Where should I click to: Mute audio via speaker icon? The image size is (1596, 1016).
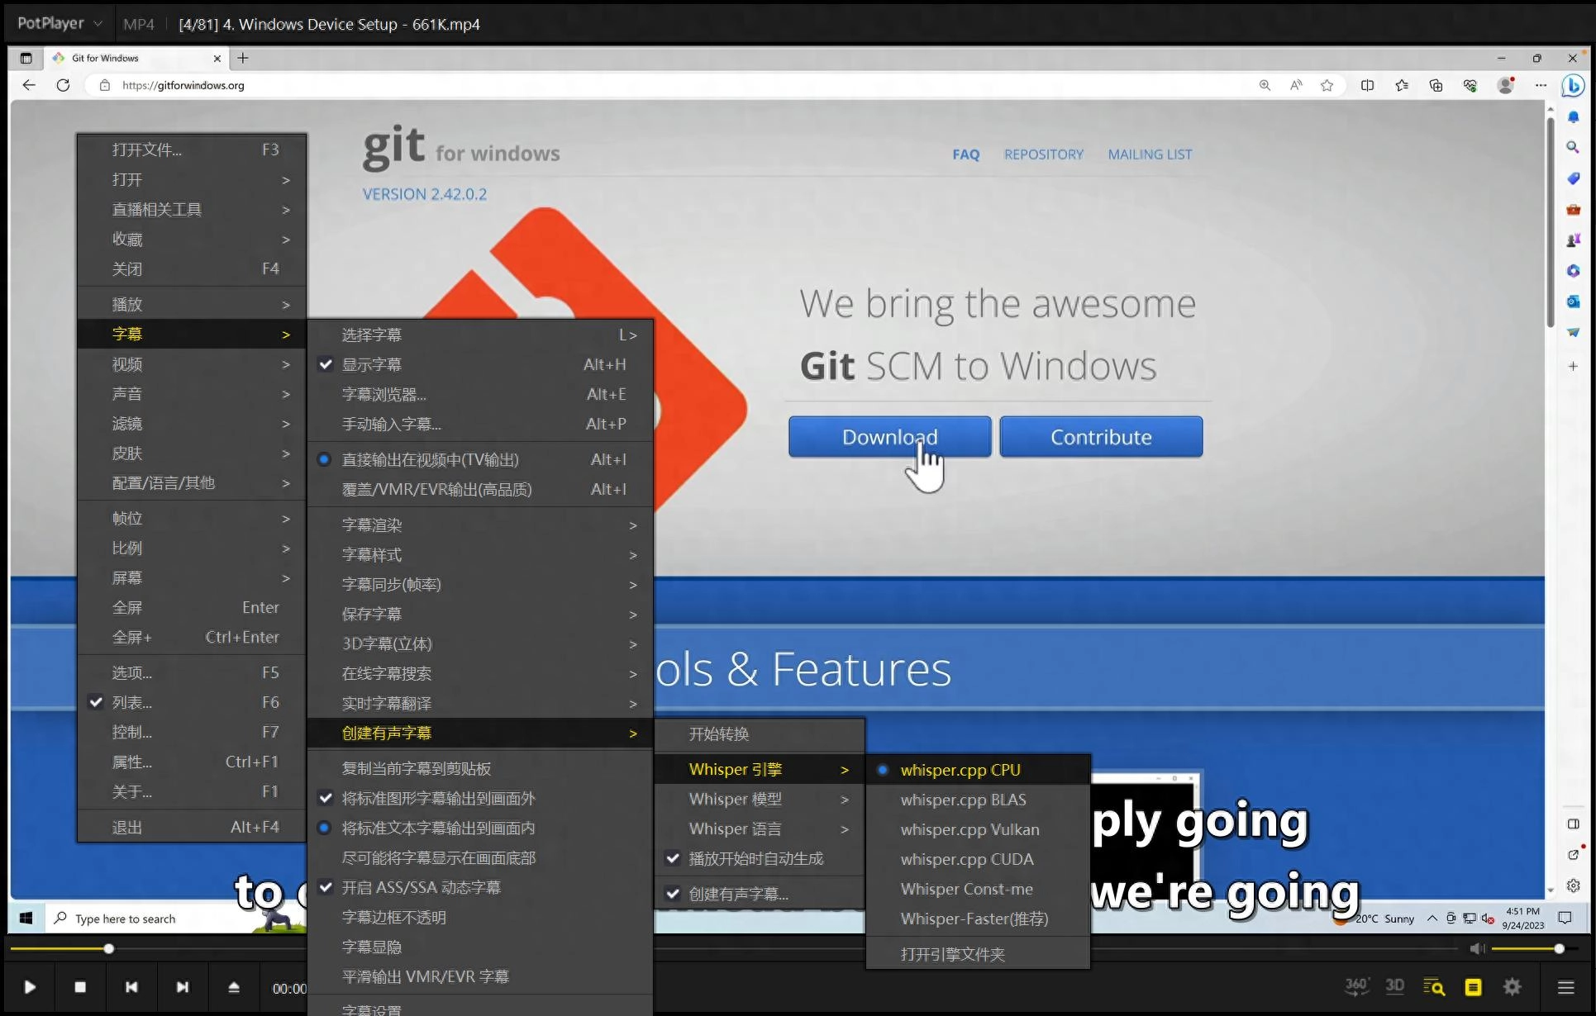click(x=1477, y=948)
